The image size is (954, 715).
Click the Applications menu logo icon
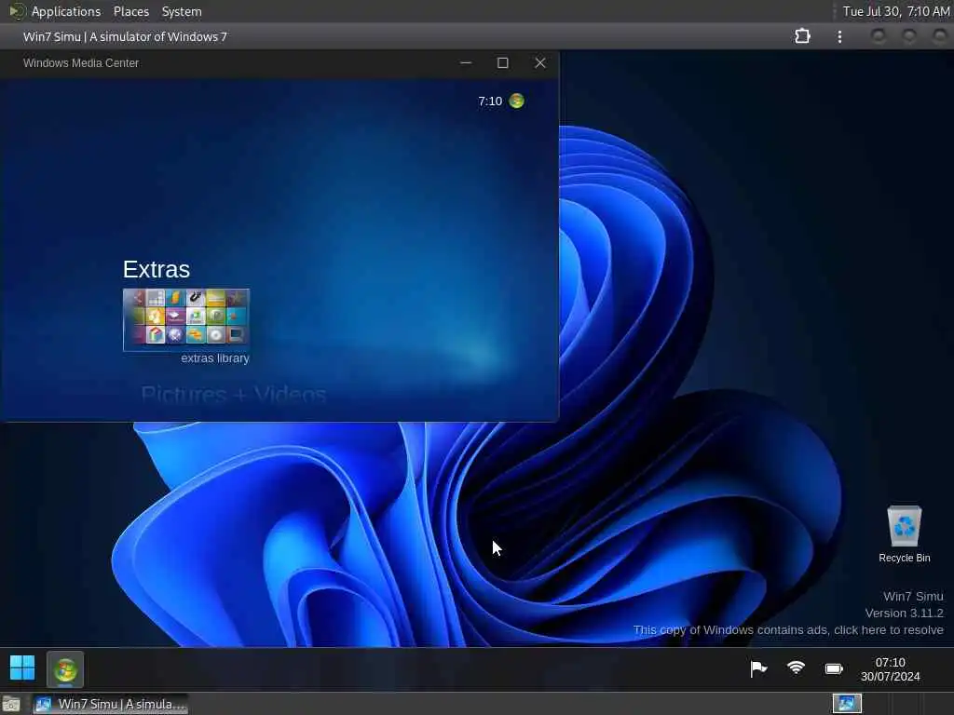[17, 11]
